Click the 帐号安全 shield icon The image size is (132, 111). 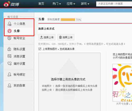pyautogui.click(x=10, y=38)
